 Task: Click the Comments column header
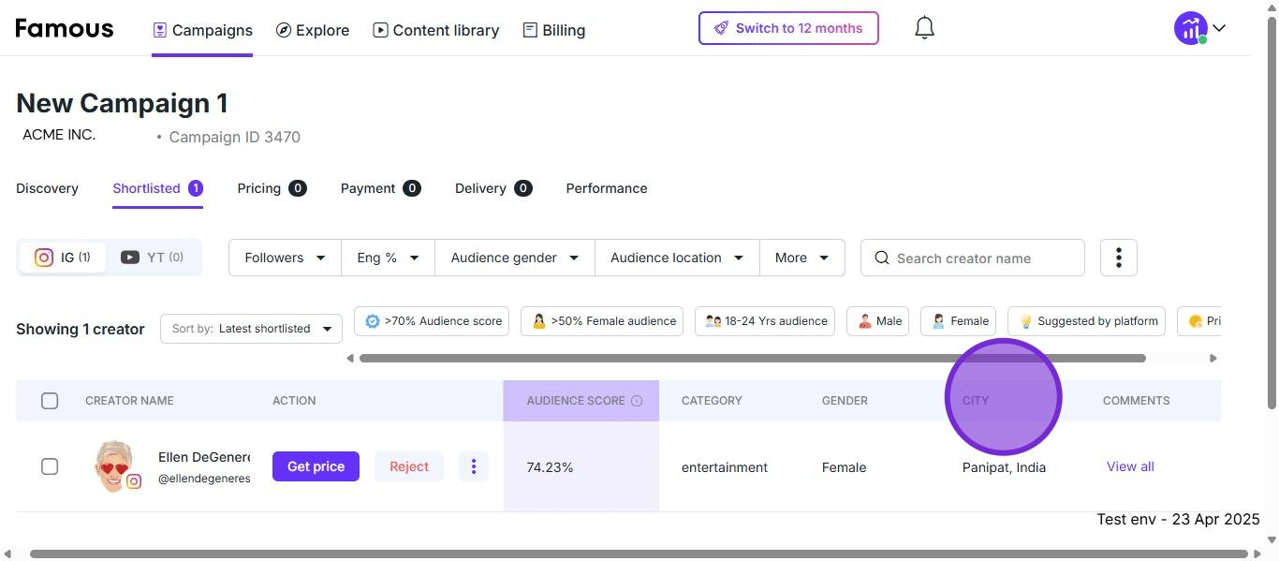click(x=1136, y=401)
